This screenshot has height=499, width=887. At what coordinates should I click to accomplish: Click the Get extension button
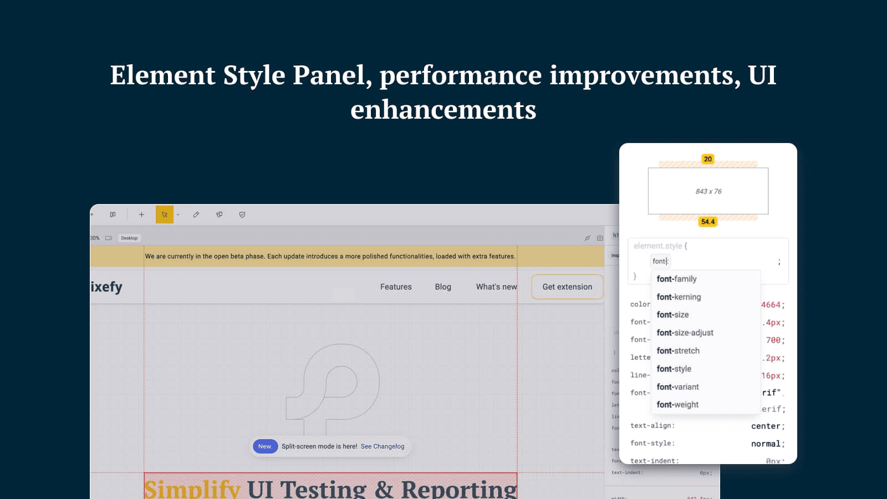(x=567, y=287)
